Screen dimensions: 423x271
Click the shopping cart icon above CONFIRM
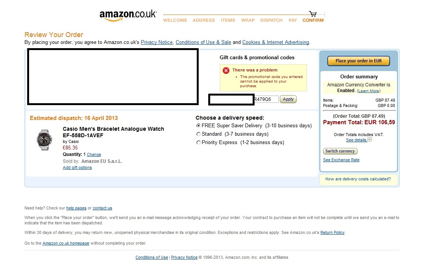313,13
